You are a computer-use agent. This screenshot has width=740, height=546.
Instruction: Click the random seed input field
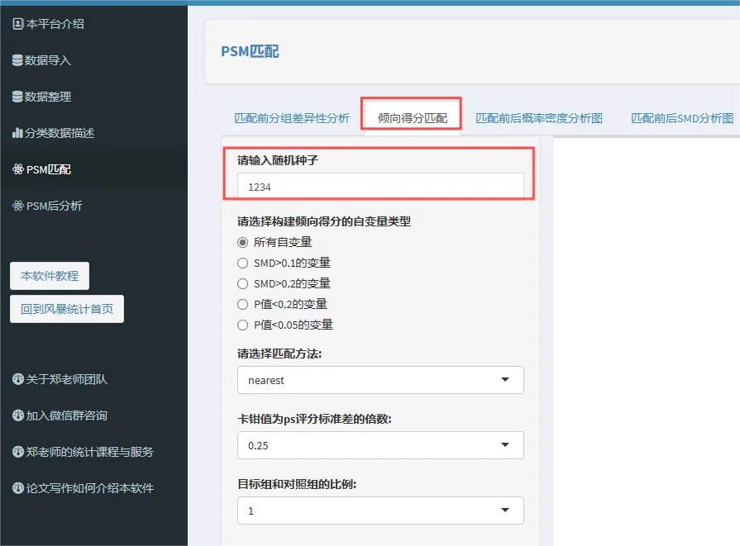pyautogui.click(x=380, y=187)
